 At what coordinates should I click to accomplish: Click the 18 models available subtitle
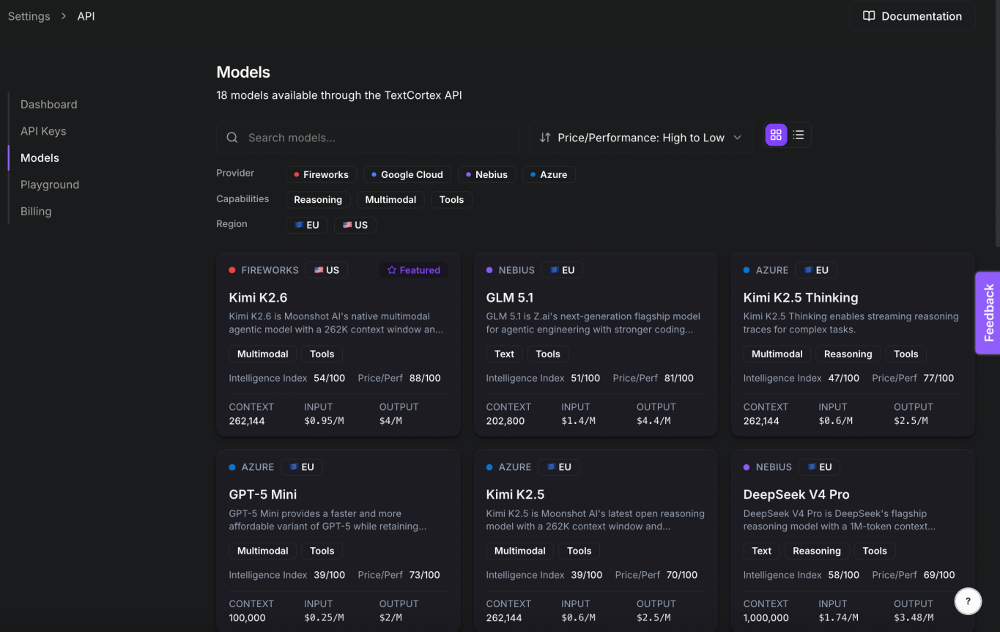tap(339, 95)
